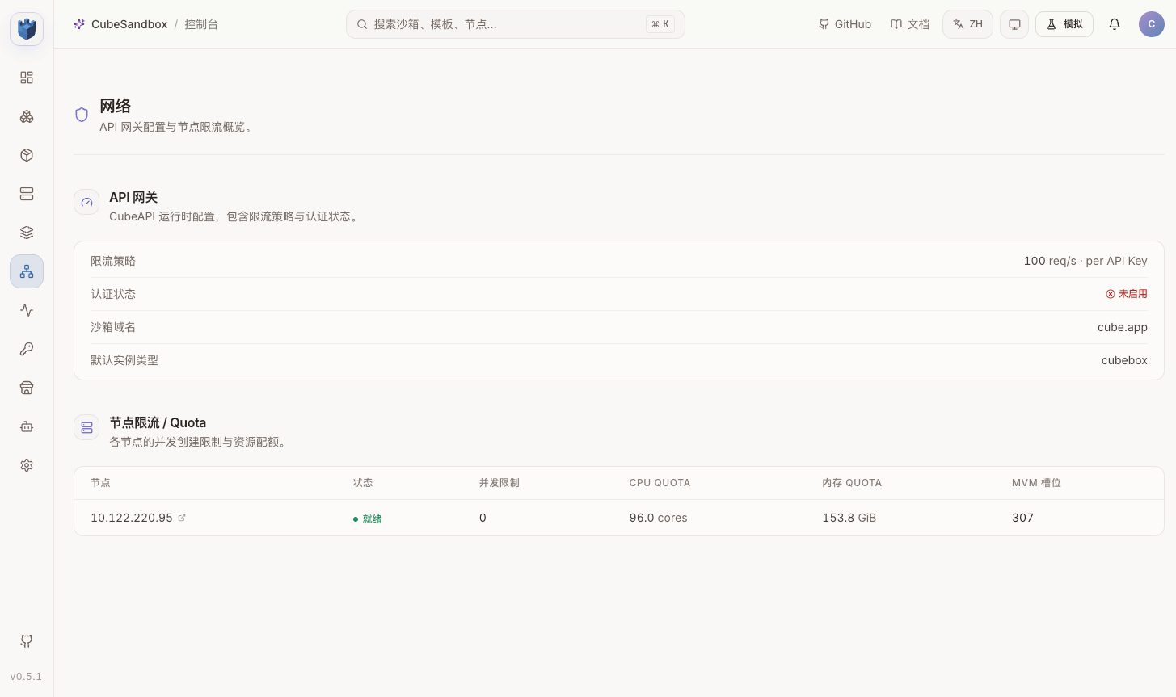Click the ⌘K shortcut badge
The width and height of the screenshot is (1176, 697).
pos(660,24)
